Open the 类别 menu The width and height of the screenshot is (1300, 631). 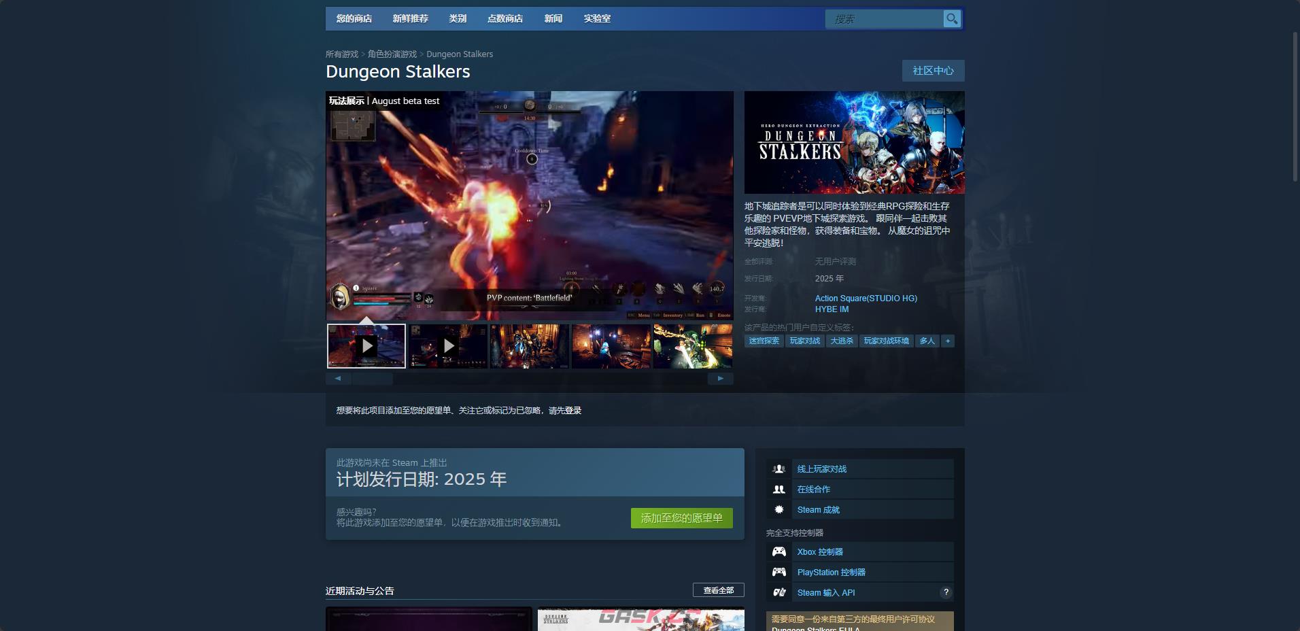[458, 19]
